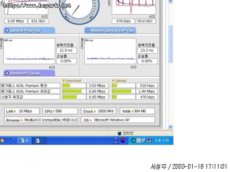Screen dimensions: 230x172
Task: Expand quick launch double-chevron on taskbar
Action: [14, 139]
